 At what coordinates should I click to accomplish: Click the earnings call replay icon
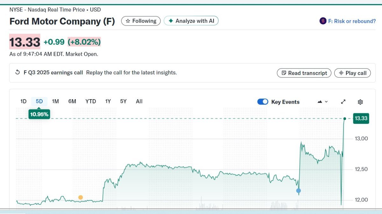(18, 72)
